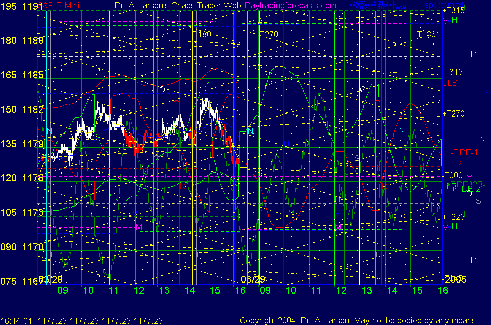This screenshot has height=325, width=491.
Task: Click the 'T270' marker label on the chart
Action: (269, 34)
